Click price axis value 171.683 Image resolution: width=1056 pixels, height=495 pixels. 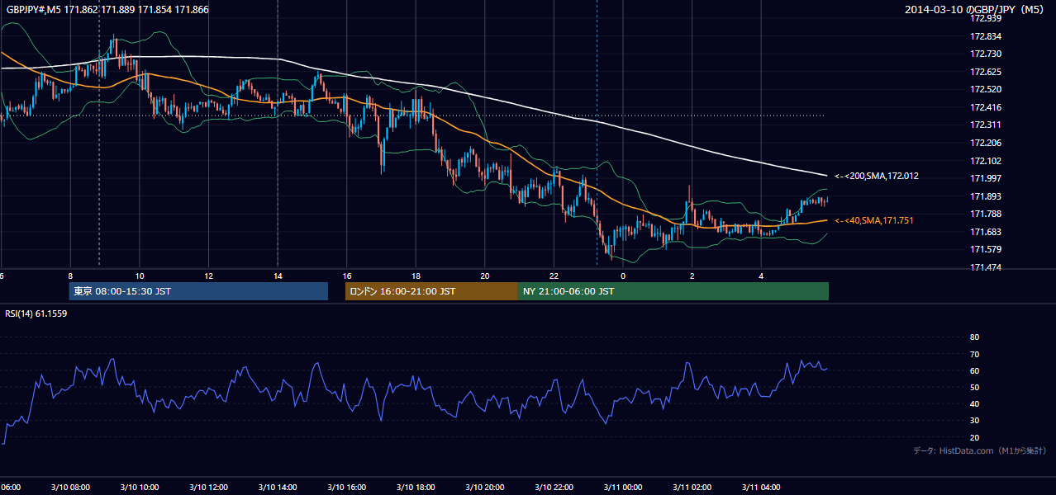985,232
